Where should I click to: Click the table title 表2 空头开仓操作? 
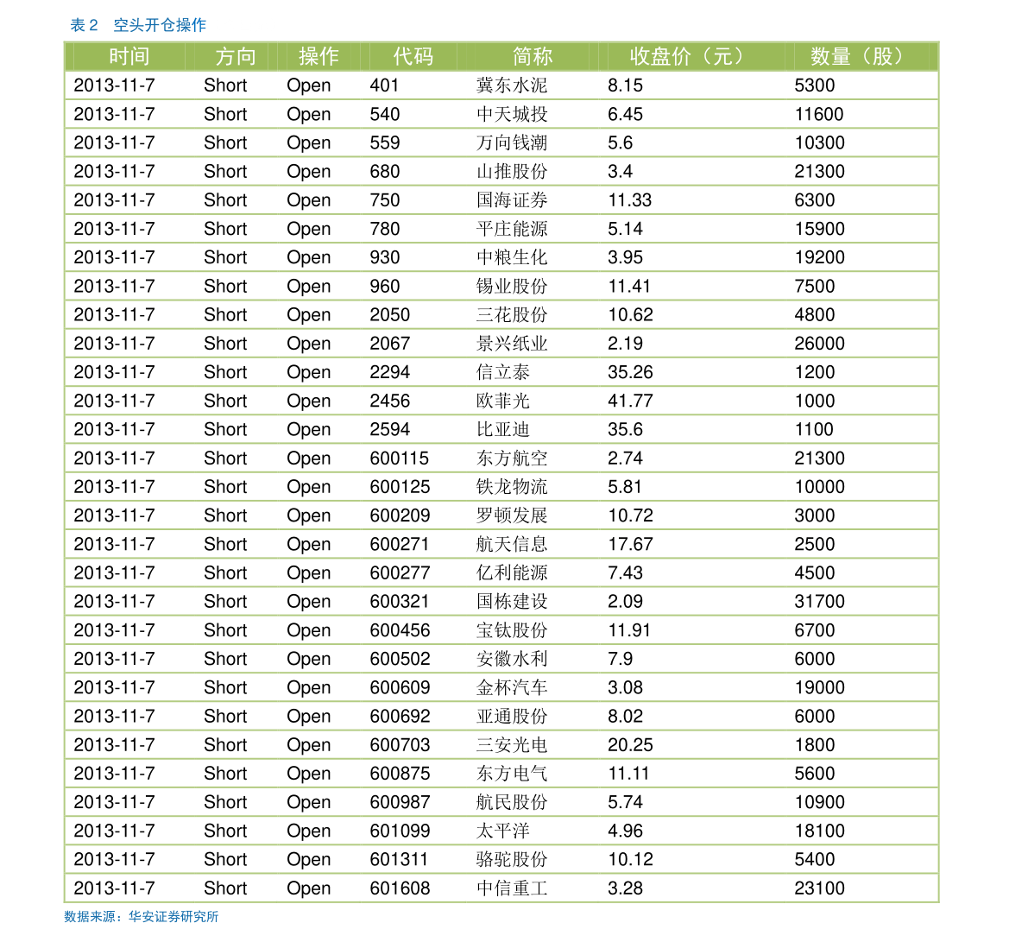tap(138, 25)
